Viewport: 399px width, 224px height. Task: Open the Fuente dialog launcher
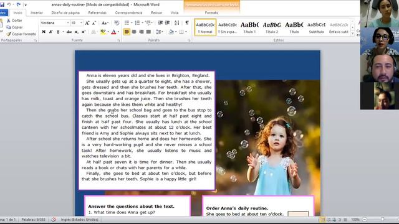(x=118, y=40)
